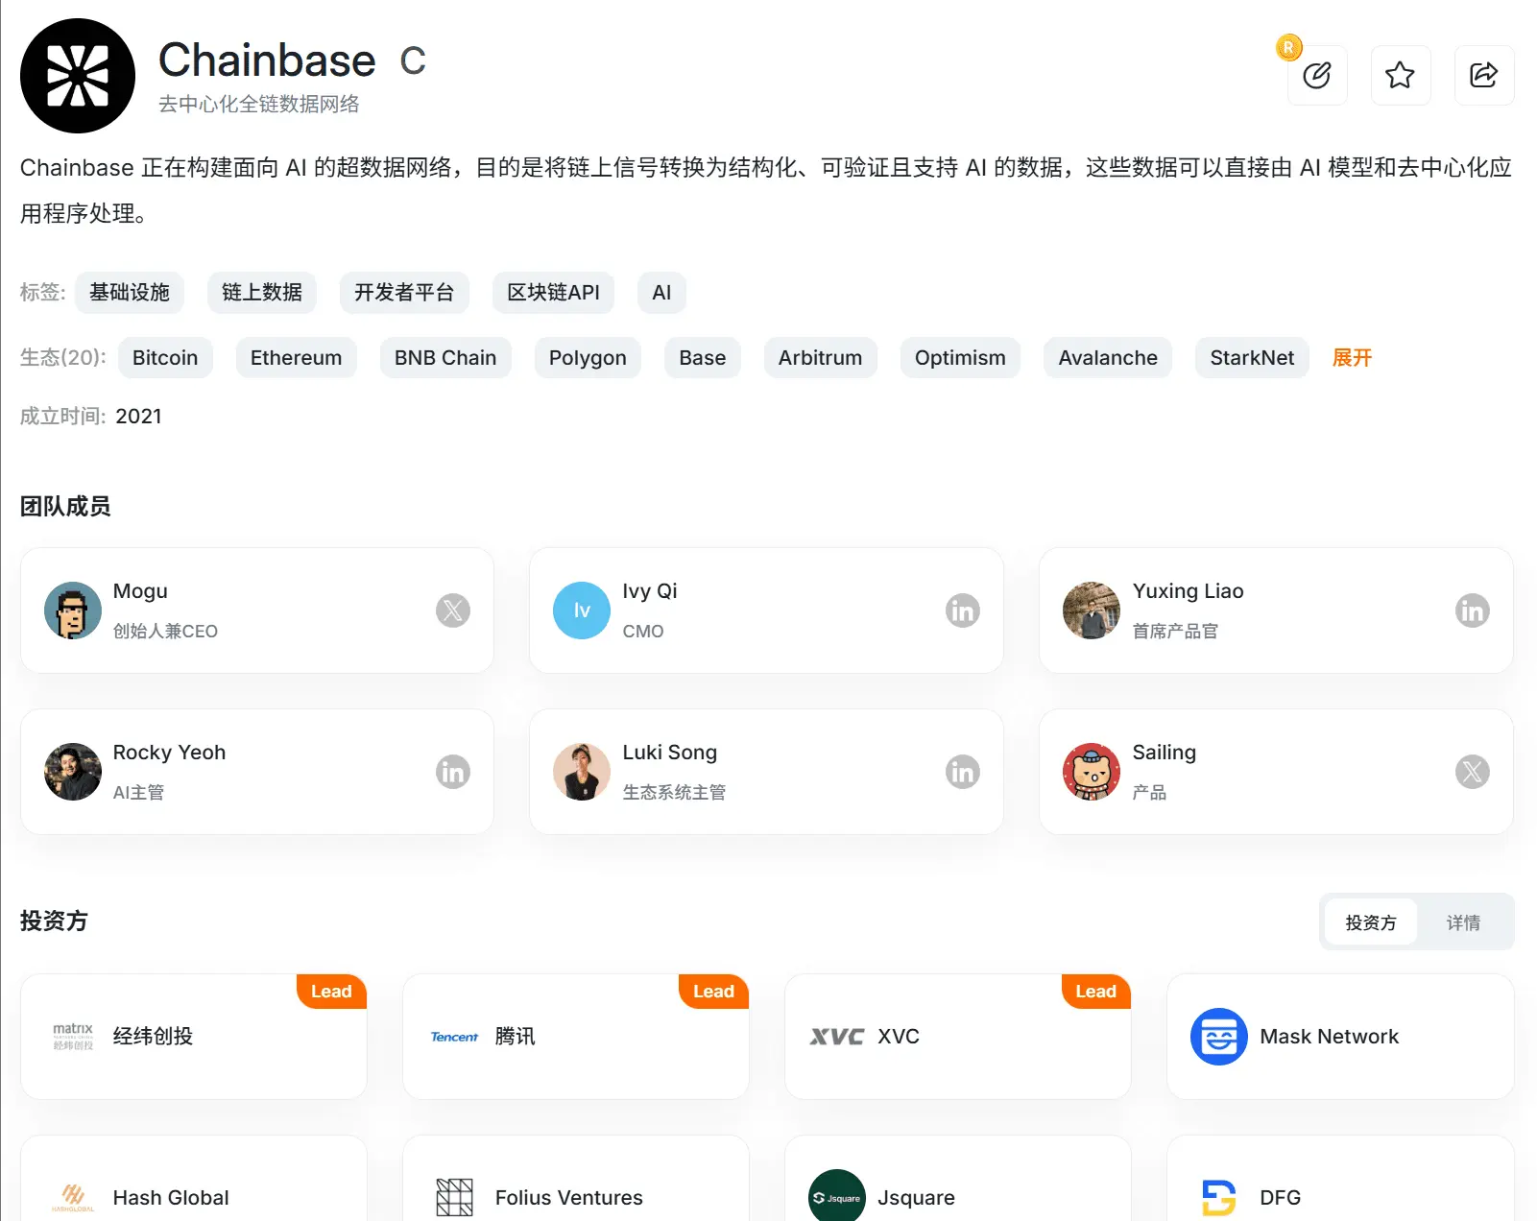Screen dimensions: 1537x1221
Task: Expand the ecosystem list with 展开
Action: [1352, 358]
